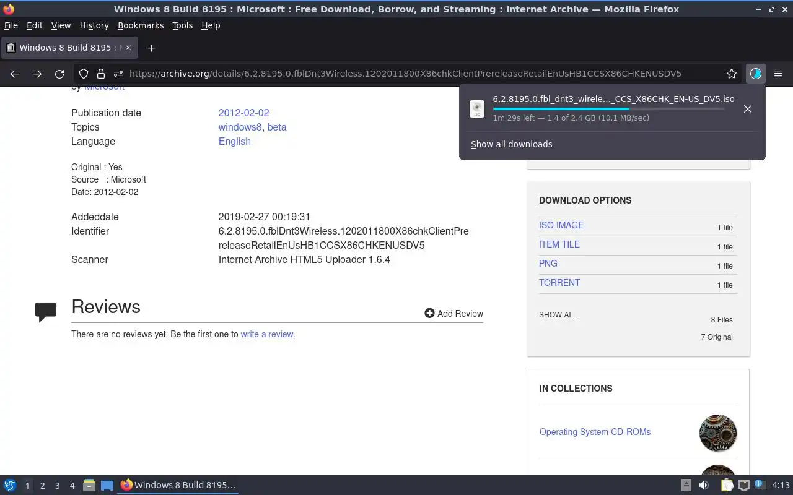Open the Help menu
The width and height of the screenshot is (793, 495).
211,25
